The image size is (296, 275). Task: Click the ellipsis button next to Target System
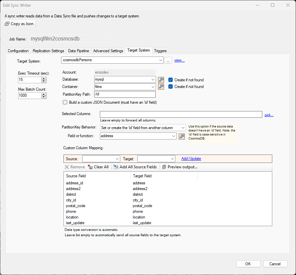point(168,60)
